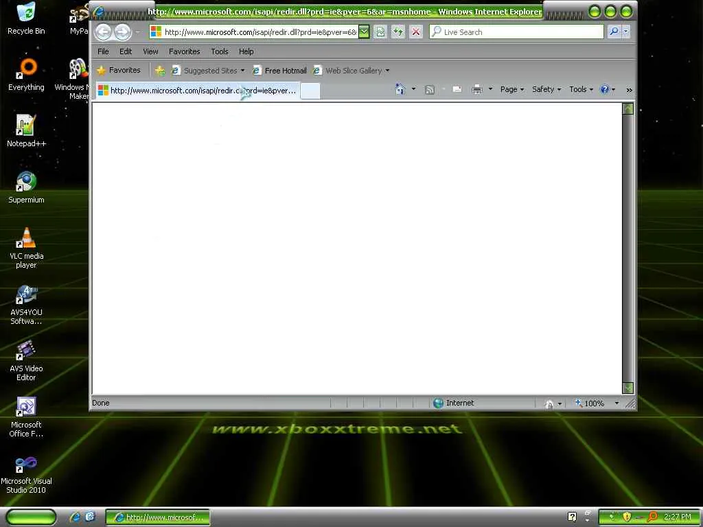Open VLC media player shortcut
703x527 pixels.
point(26,247)
